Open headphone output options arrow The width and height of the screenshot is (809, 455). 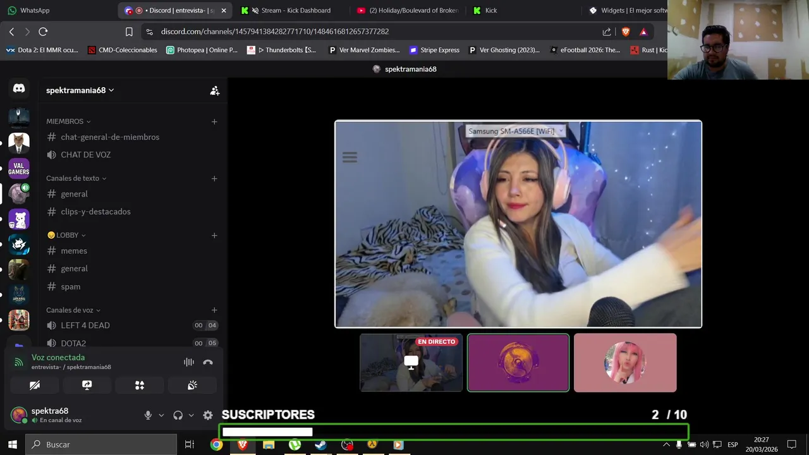(191, 415)
